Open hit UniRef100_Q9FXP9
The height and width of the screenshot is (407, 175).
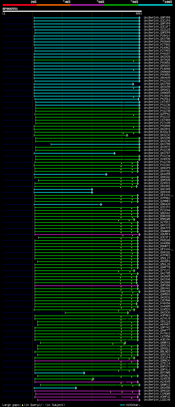157,24
